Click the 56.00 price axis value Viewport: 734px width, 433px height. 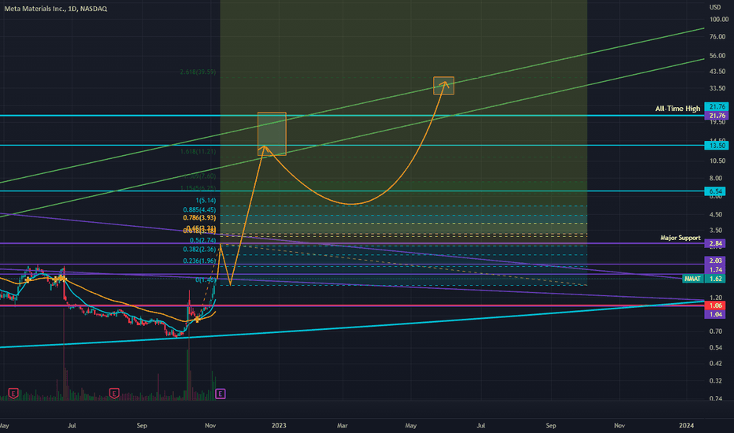[717, 56]
